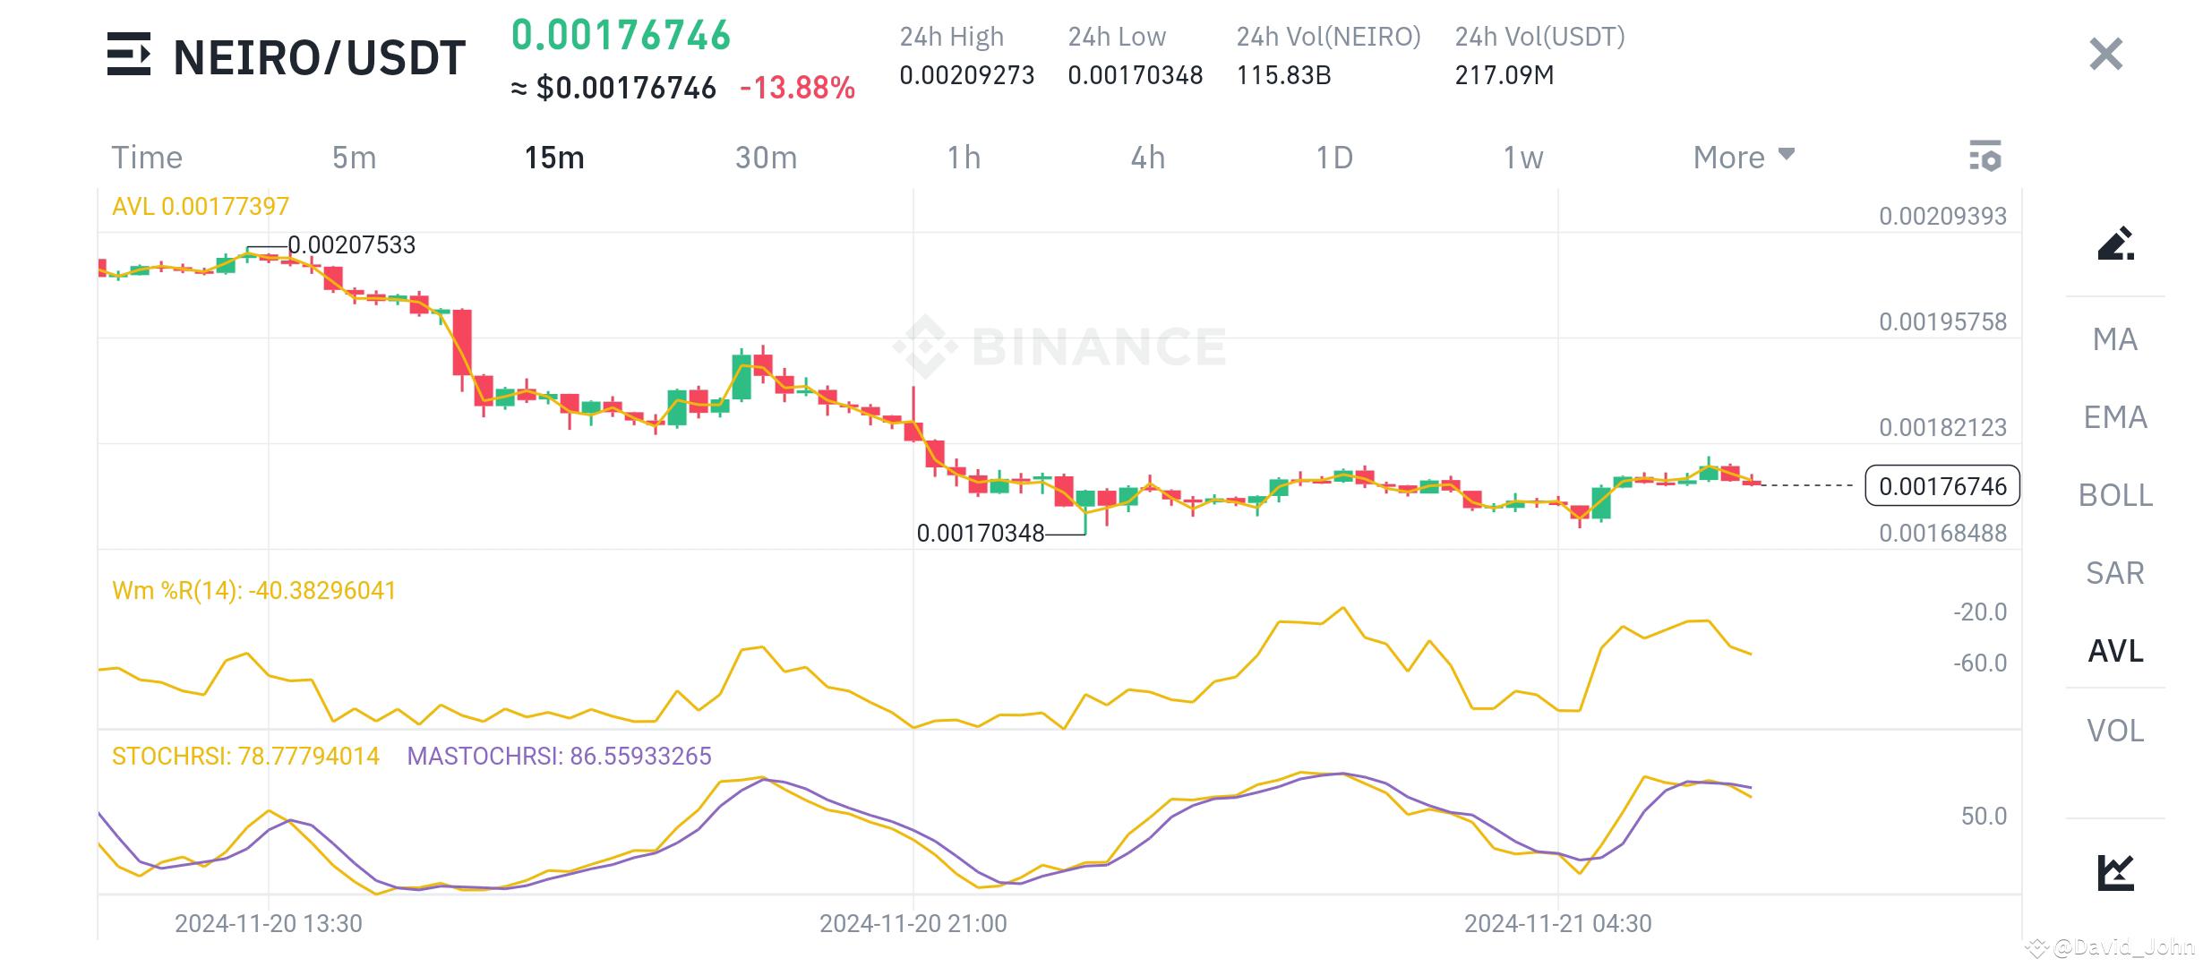The height and width of the screenshot is (967, 2203).
Task: Enable the EMA indicator
Action: (2114, 417)
